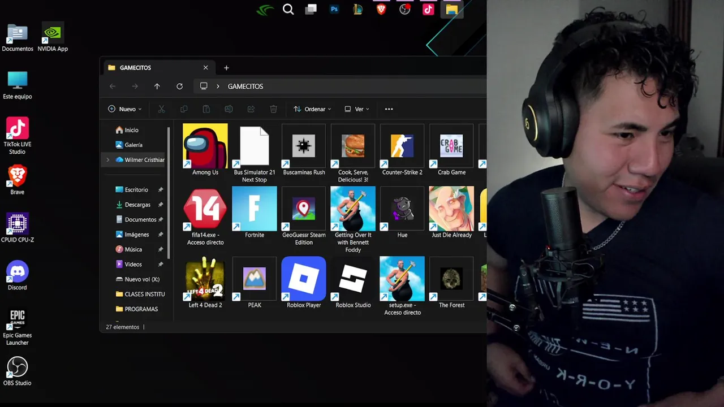This screenshot has height=407, width=724.
Task: Open Photoshop from the taskbar
Action: click(x=334, y=9)
